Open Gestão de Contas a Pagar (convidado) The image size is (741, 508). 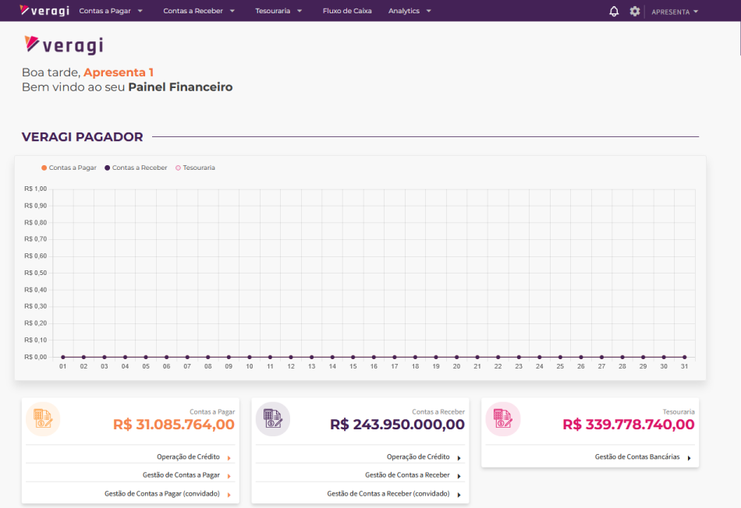coord(162,494)
